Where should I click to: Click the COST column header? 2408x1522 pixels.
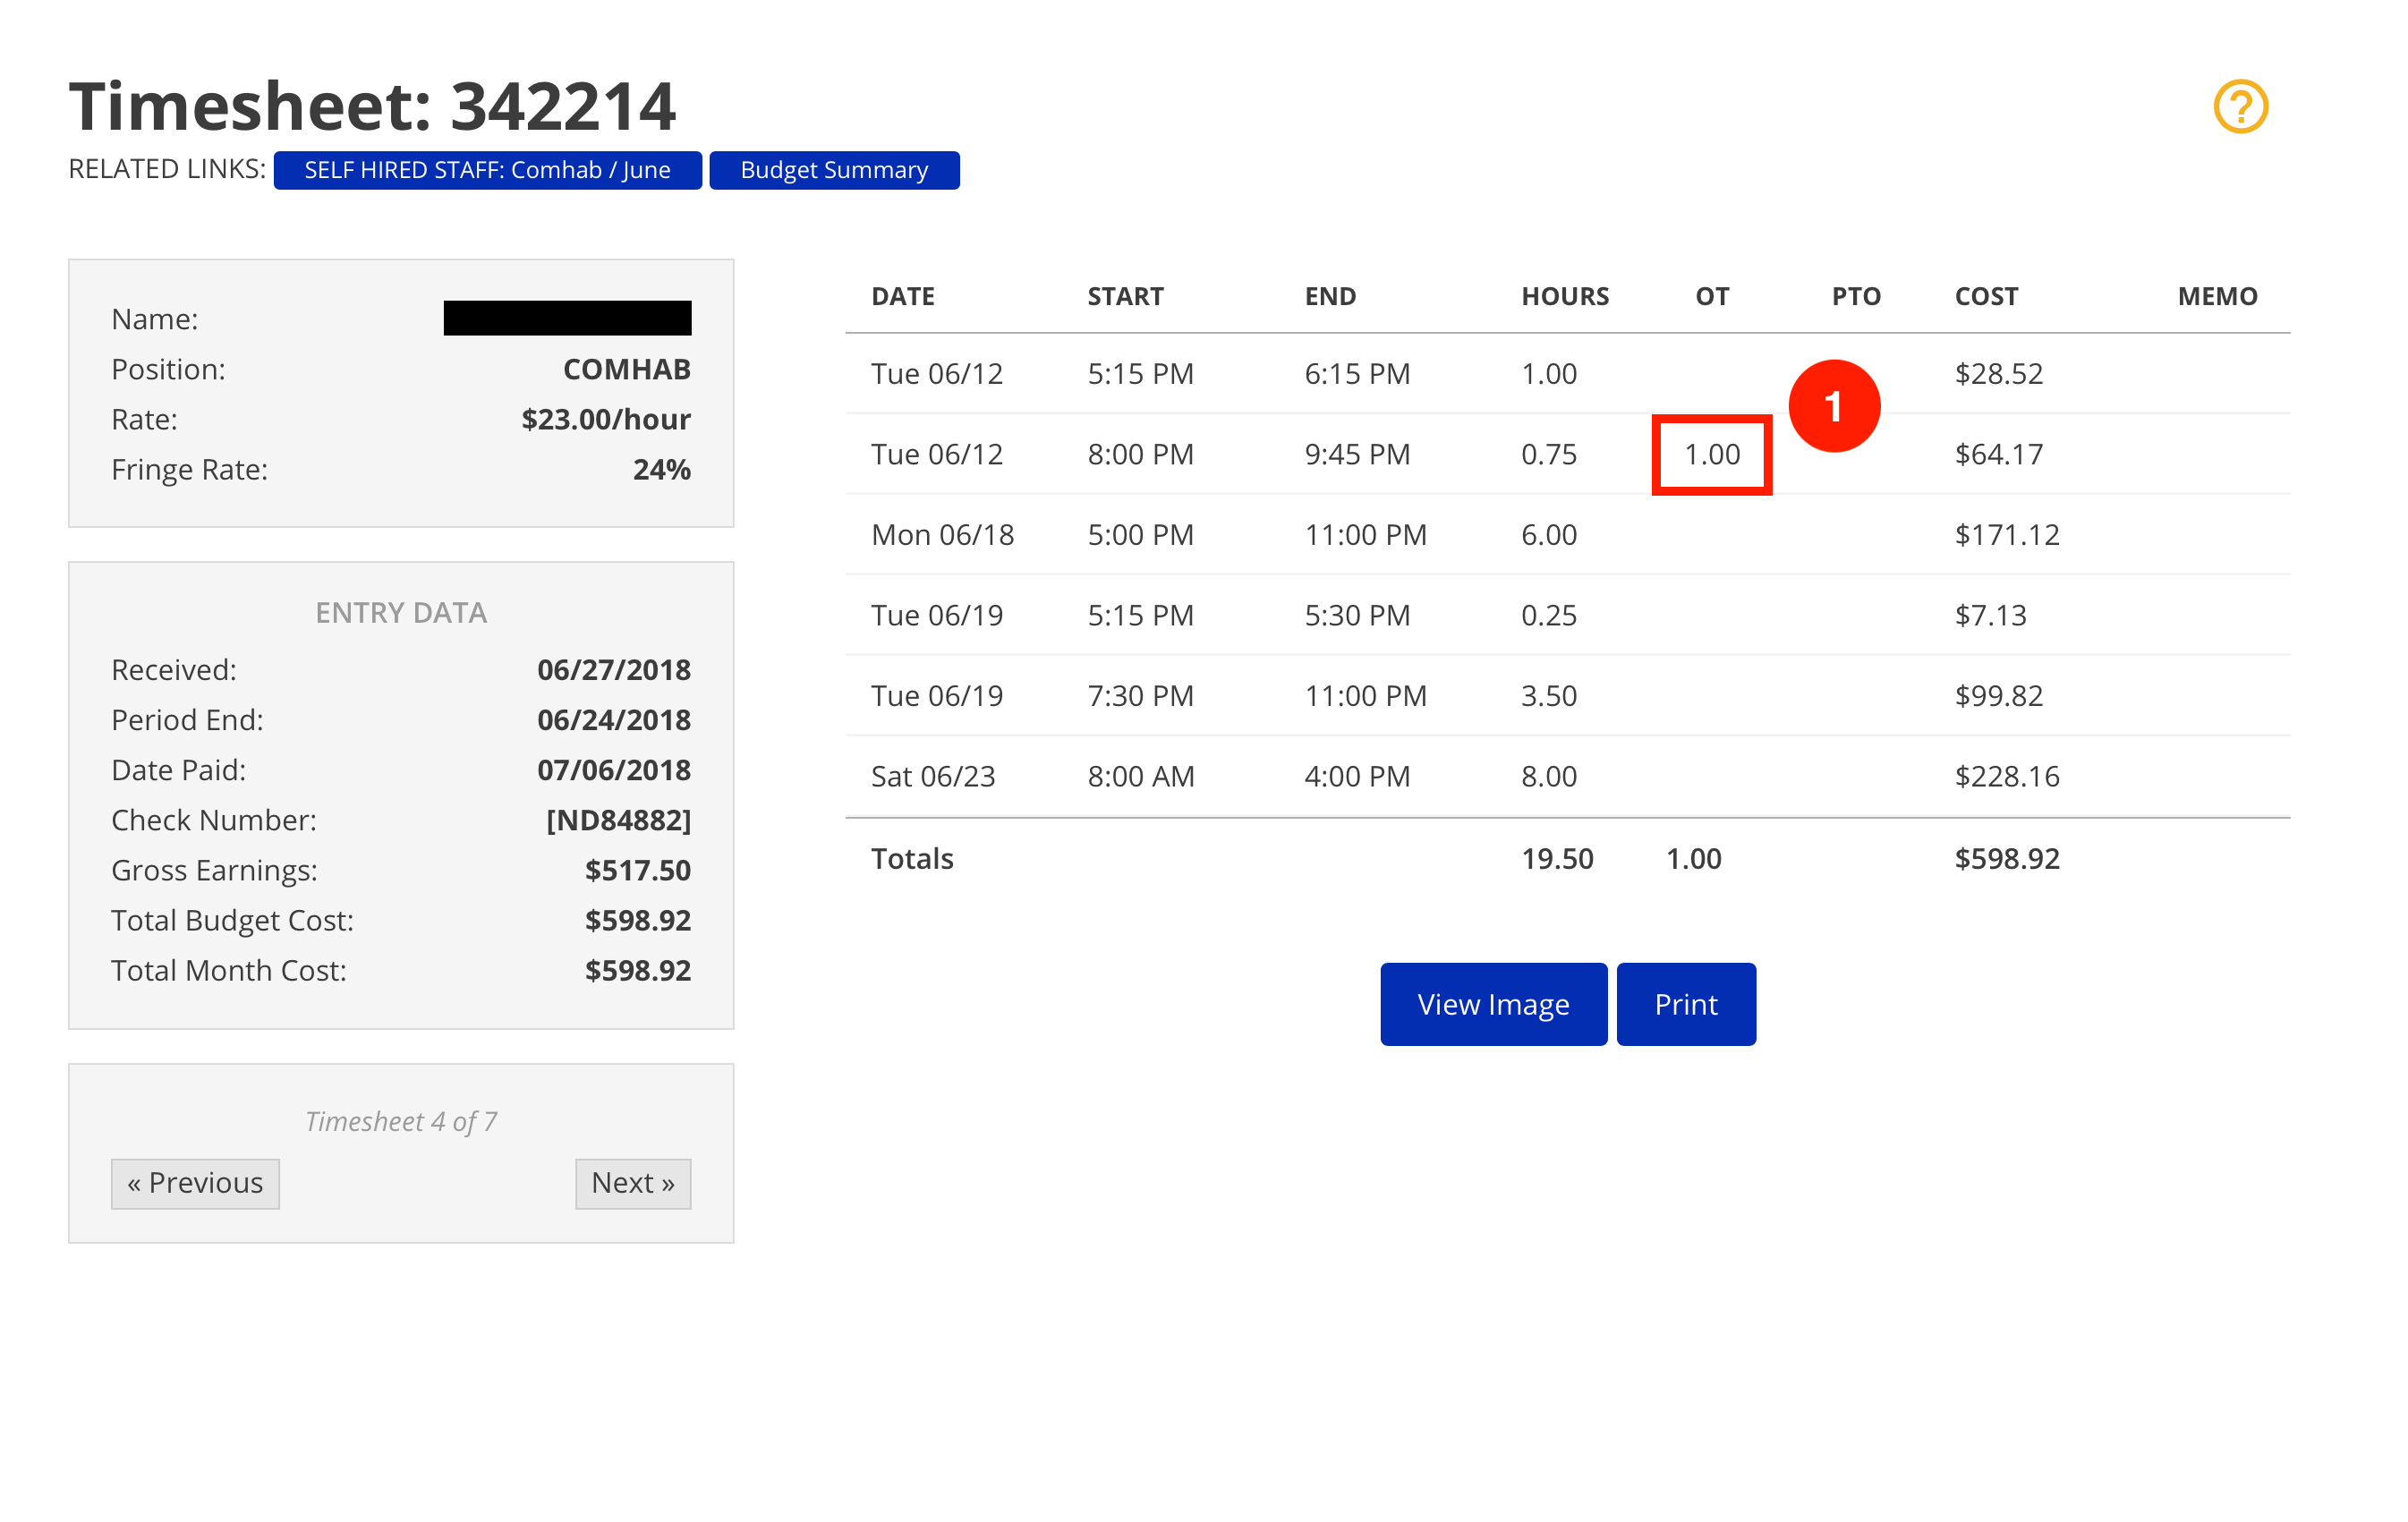point(1985,296)
